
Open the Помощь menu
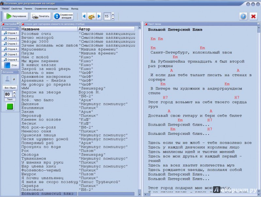(64, 9)
